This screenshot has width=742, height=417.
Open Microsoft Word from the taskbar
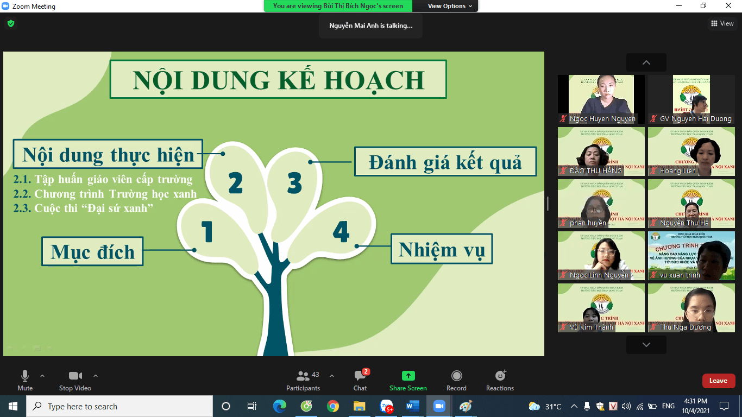coord(413,406)
